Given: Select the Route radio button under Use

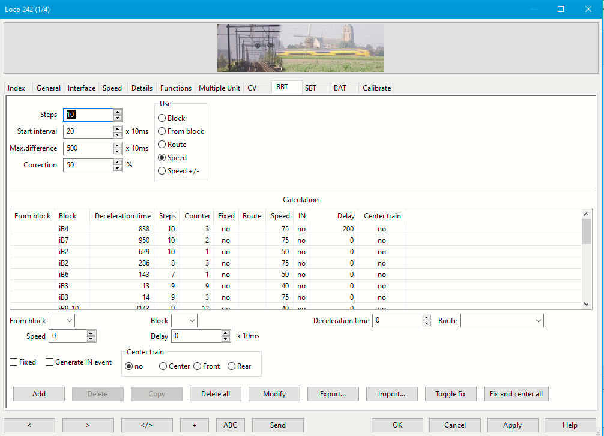Looking at the screenshot, I should click(162, 145).
